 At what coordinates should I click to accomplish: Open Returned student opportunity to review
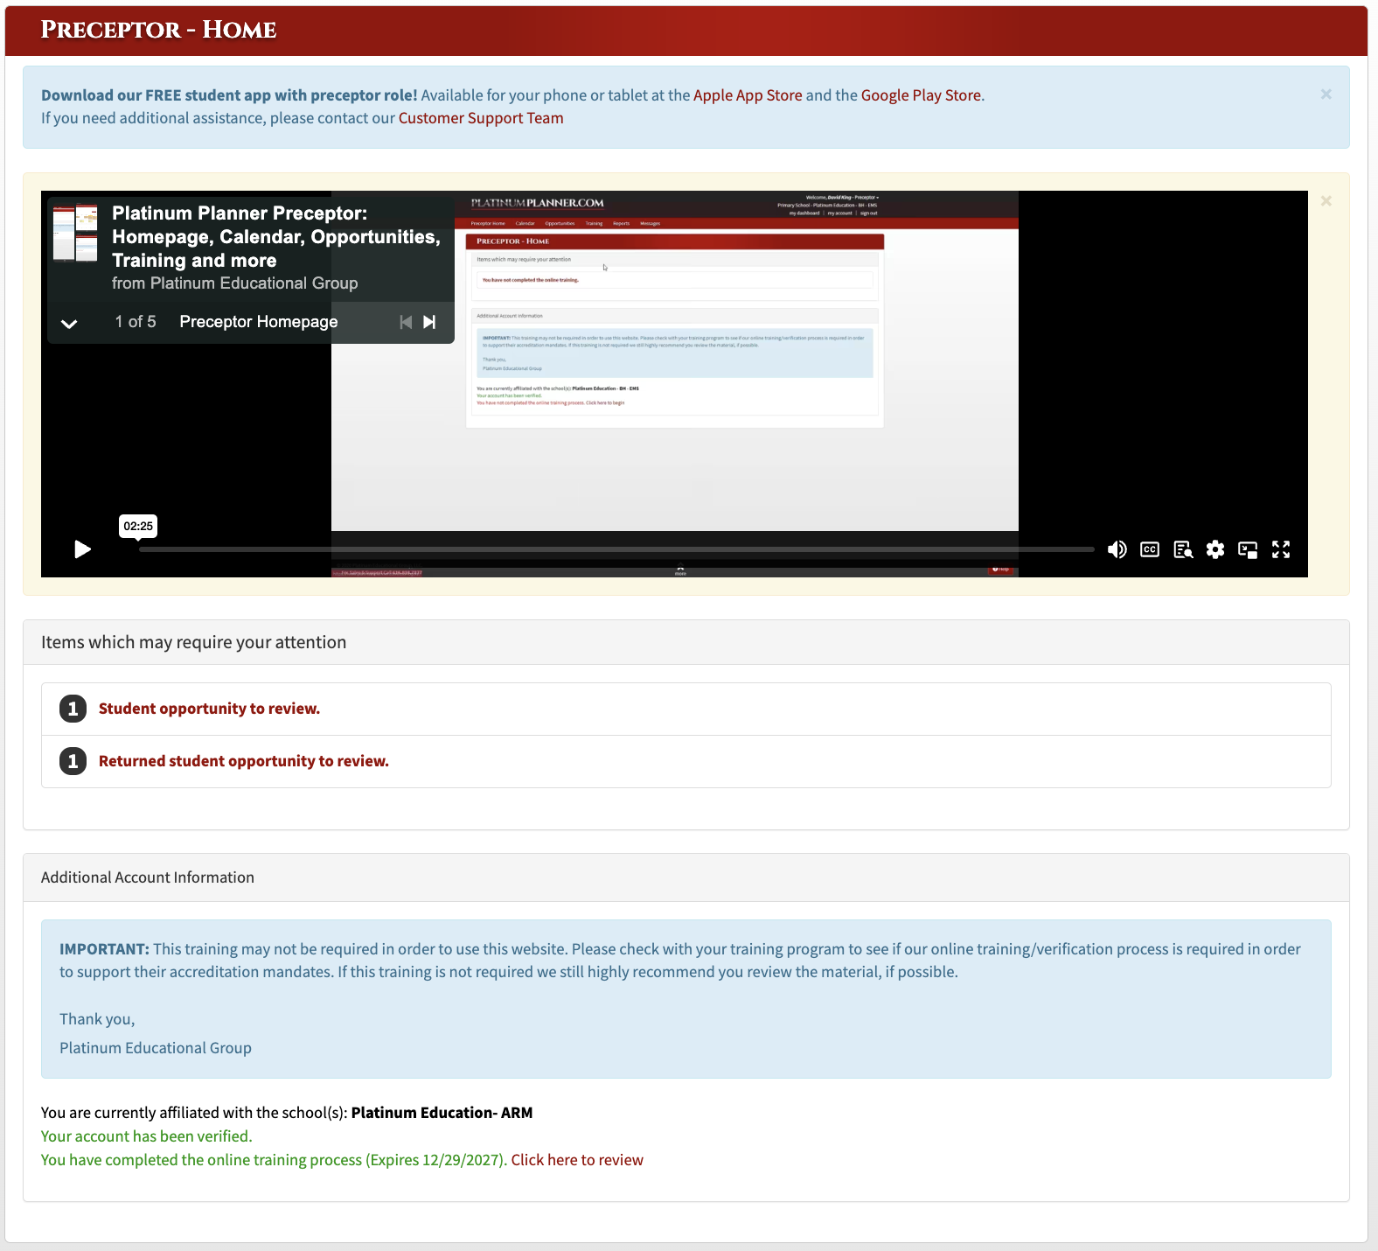[244, 761]
